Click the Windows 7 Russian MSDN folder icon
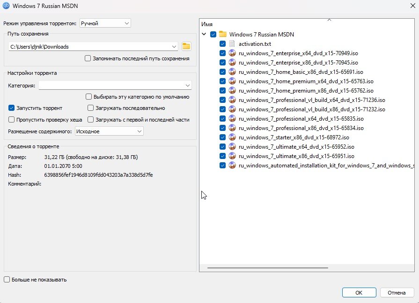 pyautogui.click(x=222, y=34)
